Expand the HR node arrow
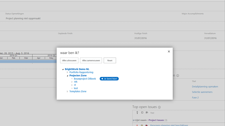Screen dimensions: 225x126 click(x=72, y=82)
